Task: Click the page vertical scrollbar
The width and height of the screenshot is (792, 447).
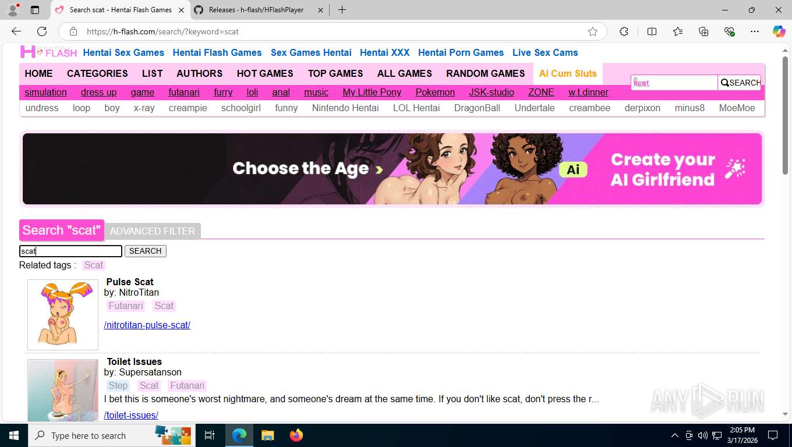Action: [x=785, y=116]
